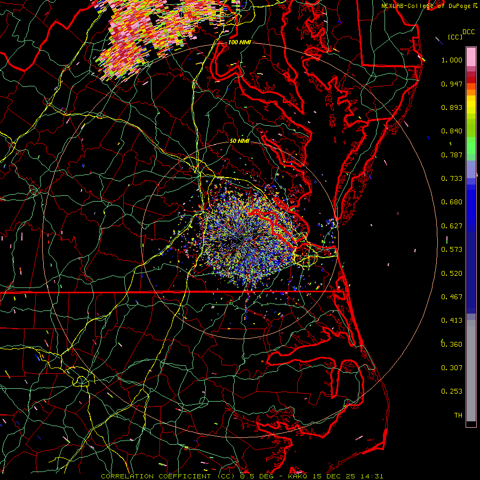Click the 0.627 legend value
The height and width of the screenshot is (480, 480).
(x=452, y=226)
